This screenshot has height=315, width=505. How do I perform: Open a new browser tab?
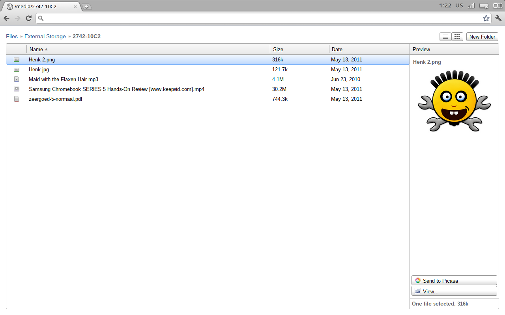pyautogui.click(x=87, y=7)
